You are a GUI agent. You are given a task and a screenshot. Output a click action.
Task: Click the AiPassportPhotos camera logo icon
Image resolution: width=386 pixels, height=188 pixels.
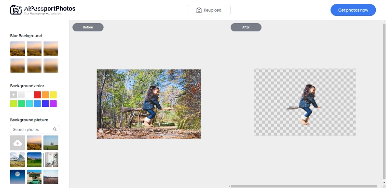16,10
